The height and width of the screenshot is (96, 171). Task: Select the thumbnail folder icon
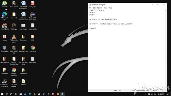tap(23, 71)
